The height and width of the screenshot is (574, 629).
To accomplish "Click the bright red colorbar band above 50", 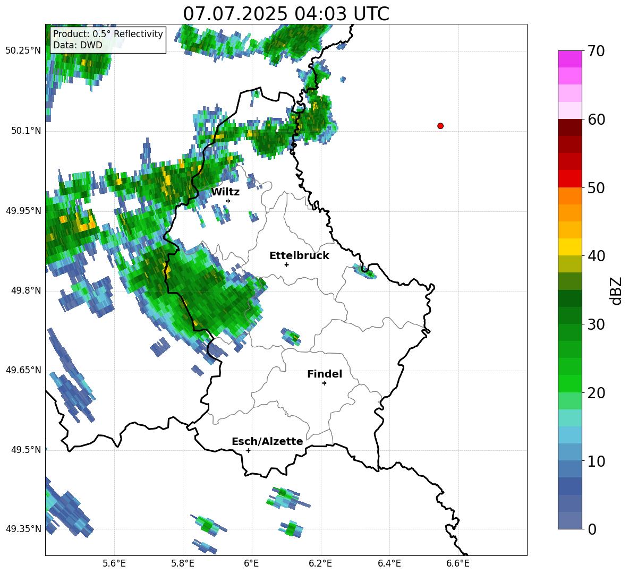I will (x=569, y=179).
